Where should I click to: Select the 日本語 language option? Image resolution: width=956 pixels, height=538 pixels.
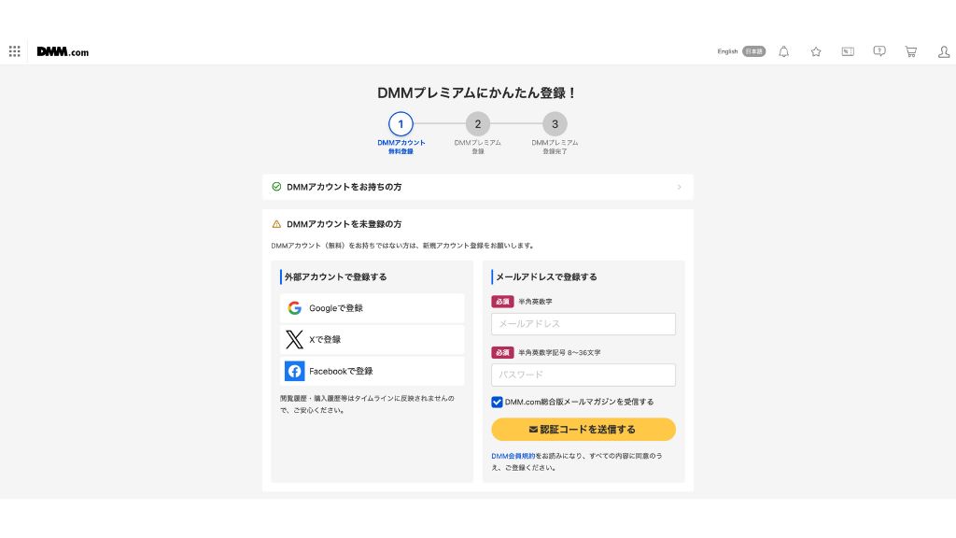pyautogui.click(x=753, y=51)
